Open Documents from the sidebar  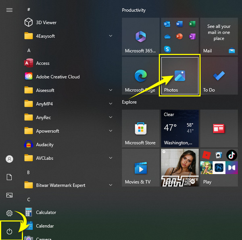point(9,177)
